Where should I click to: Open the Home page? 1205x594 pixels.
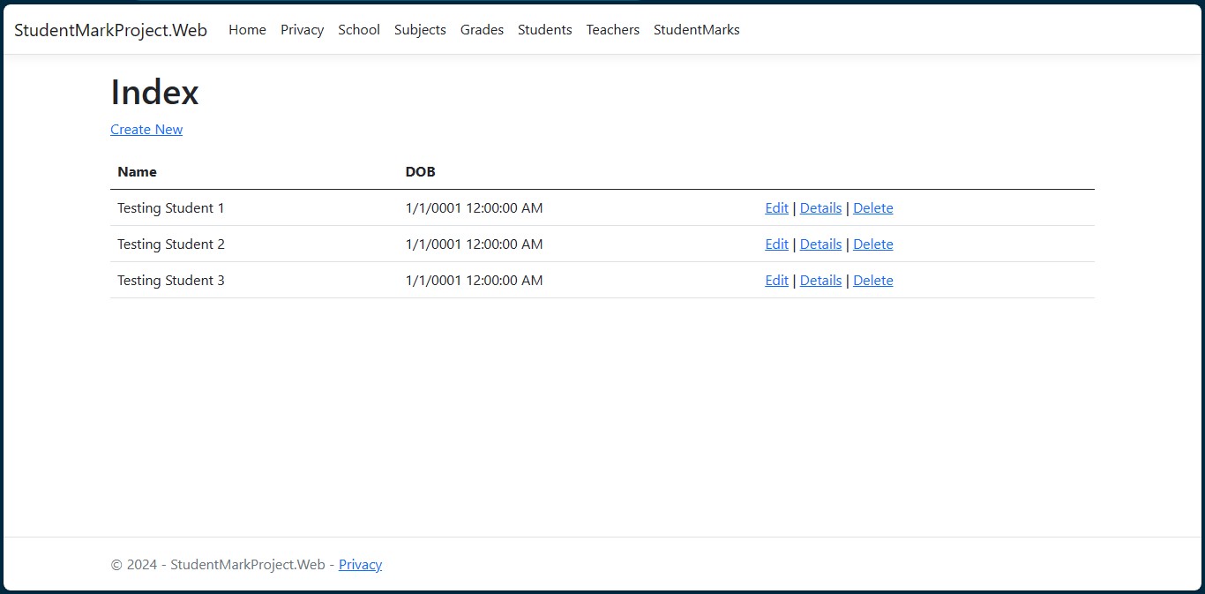247,29
